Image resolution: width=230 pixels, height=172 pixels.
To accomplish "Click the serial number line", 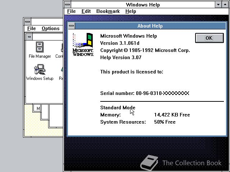I will (144, 93).
